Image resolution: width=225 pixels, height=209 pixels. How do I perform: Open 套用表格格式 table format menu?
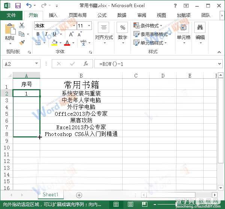coord(152,34)
